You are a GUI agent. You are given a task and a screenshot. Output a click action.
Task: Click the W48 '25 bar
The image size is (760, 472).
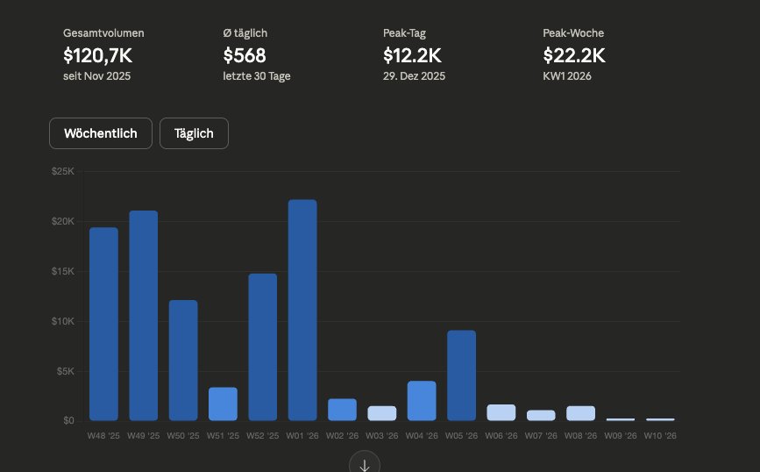click(103, 324)
